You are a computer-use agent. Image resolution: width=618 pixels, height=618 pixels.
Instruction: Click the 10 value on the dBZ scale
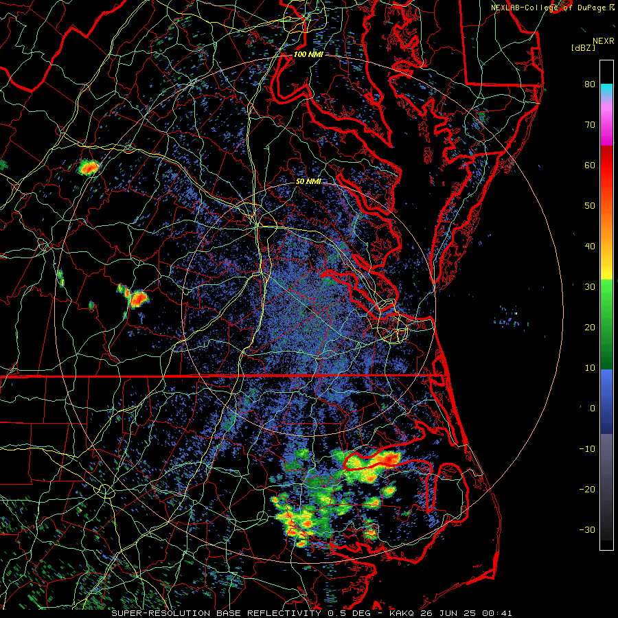(590, 368)
